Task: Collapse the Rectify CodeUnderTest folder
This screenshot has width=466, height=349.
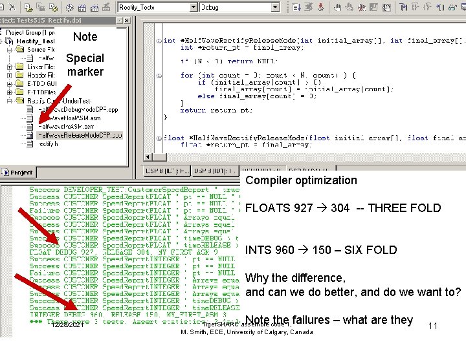Action: [9, 101]
